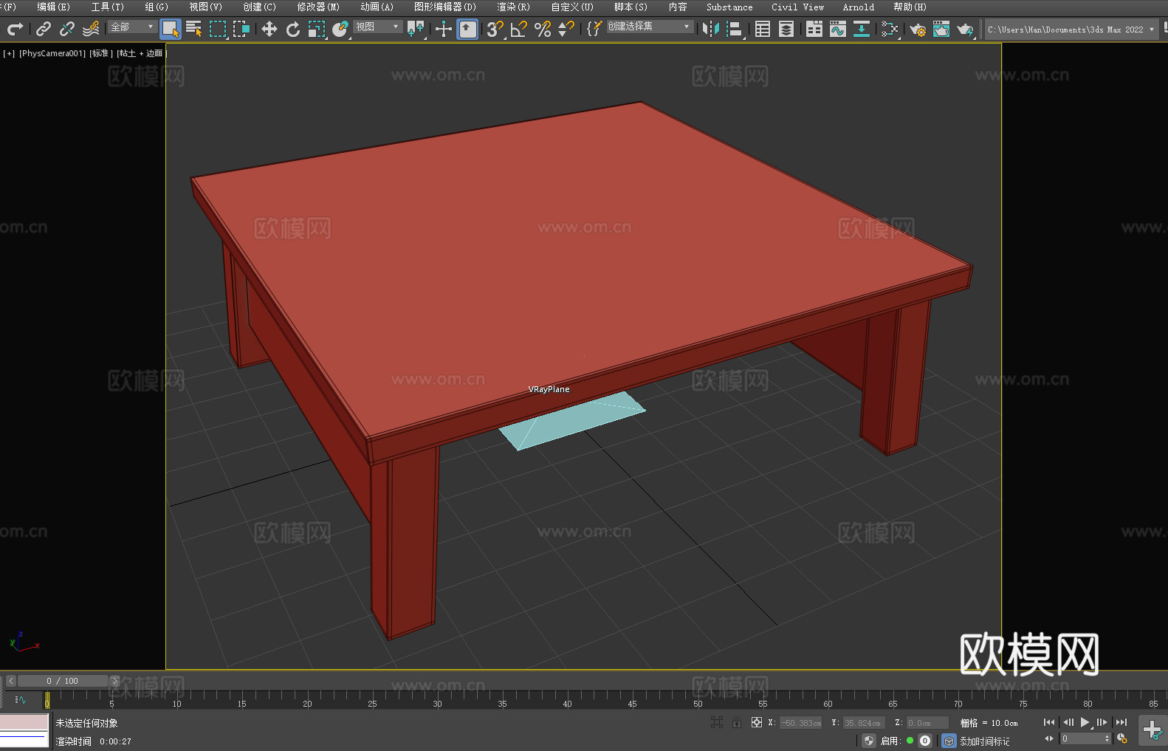Open the project path dropdown

click(x=1071, y=30)
